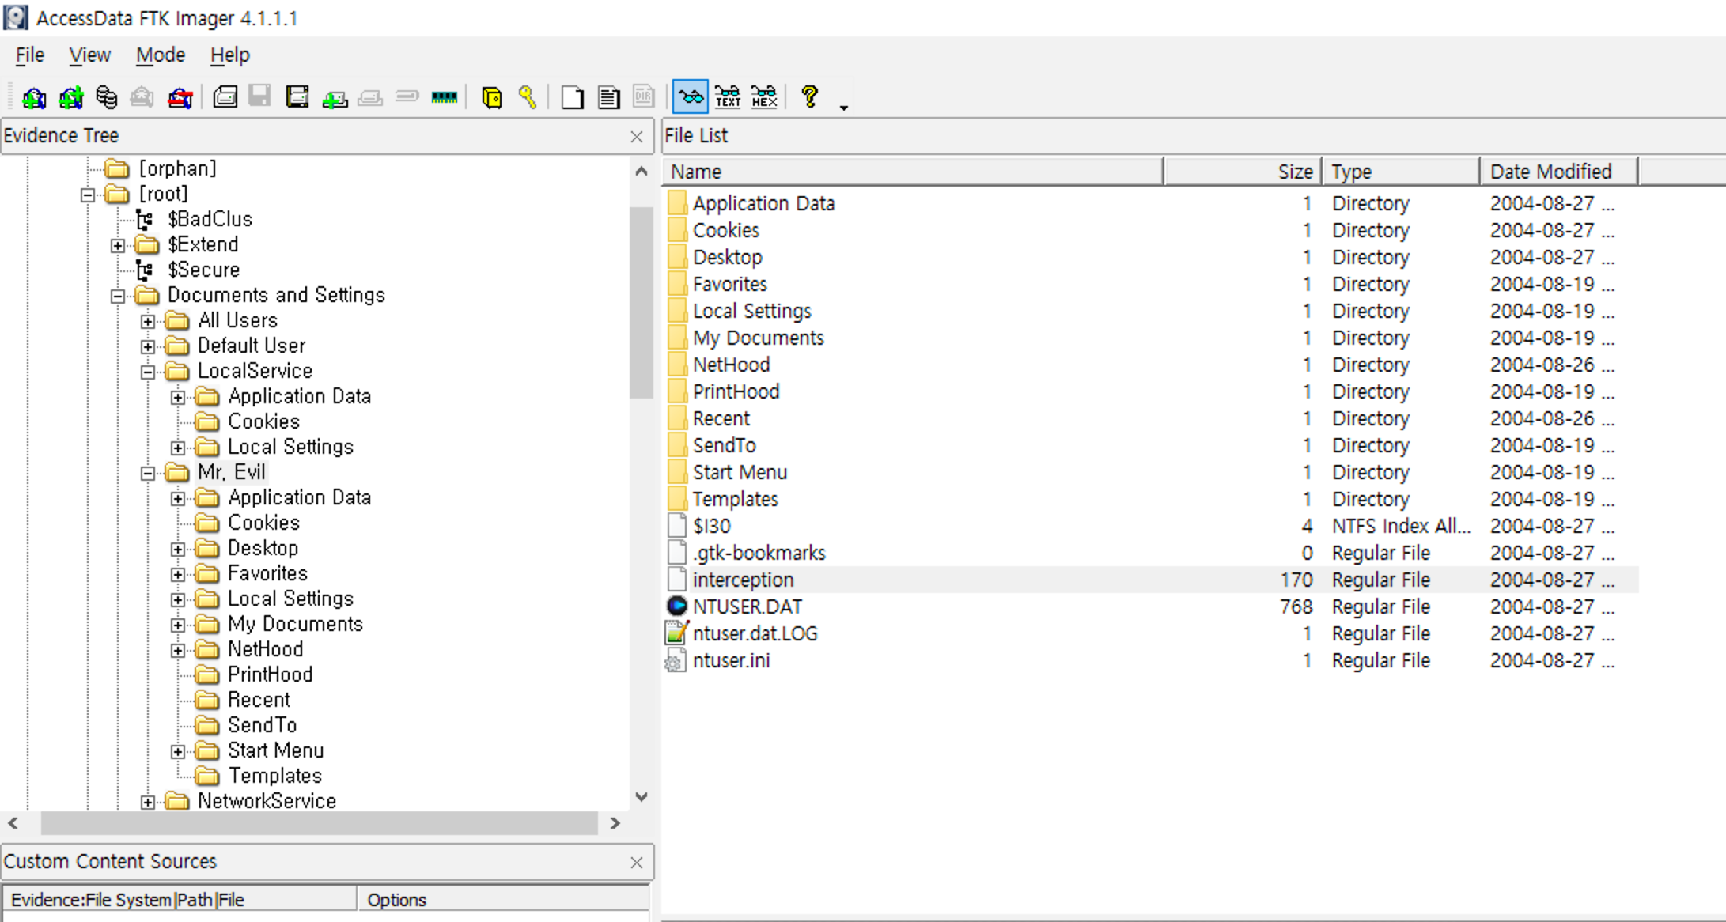
Task: Switch viewer to HEX mode
Action: (764, 97)
